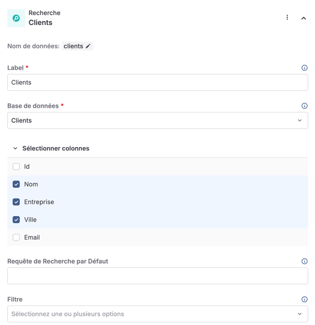Open the three-dot options menu

pos(287,17)
